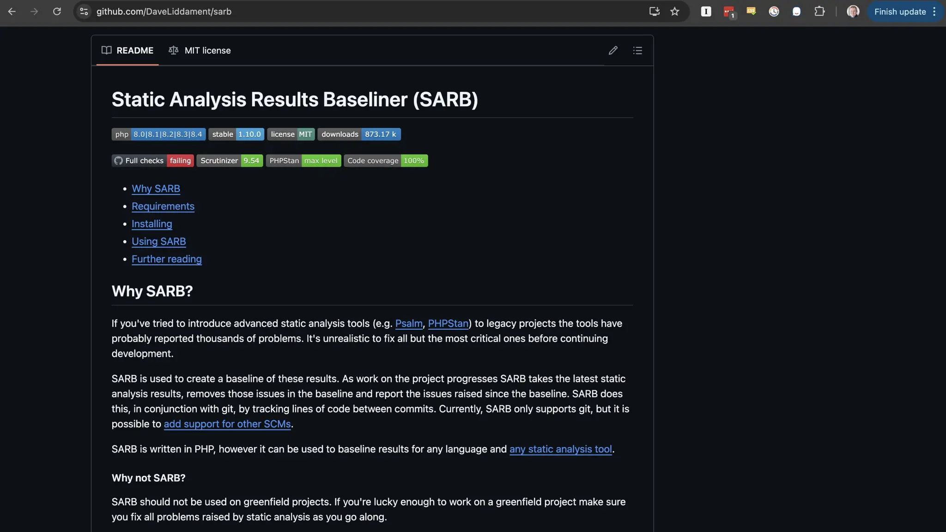This screenshot has height=532, width=946.
Task: Jump to the Using SARB link
Action: point(158,241)
